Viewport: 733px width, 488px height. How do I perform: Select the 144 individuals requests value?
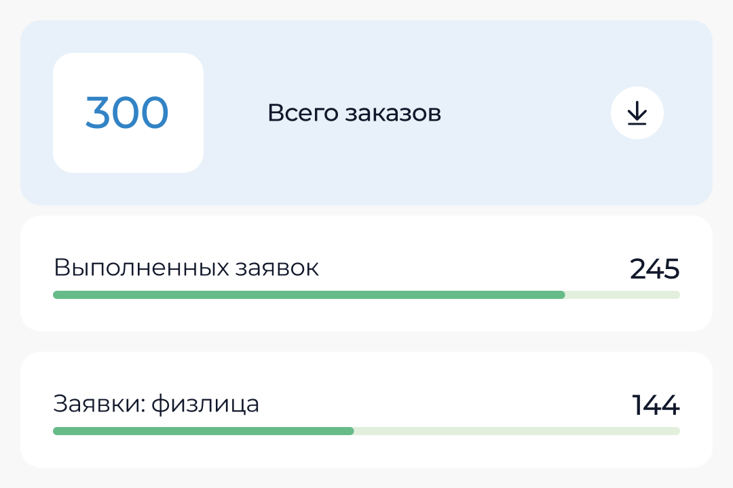655,405
